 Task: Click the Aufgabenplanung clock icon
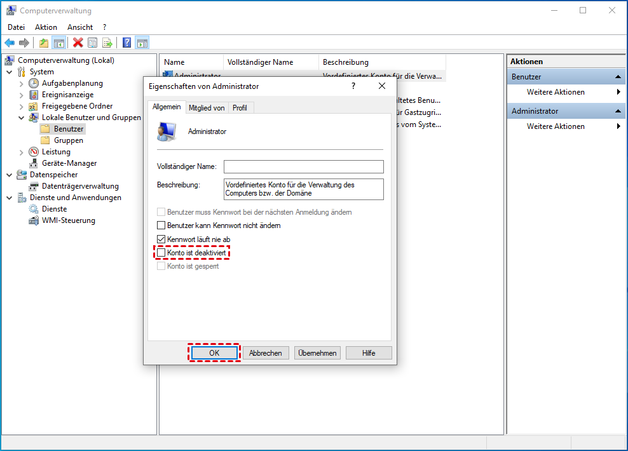[34, 83]
